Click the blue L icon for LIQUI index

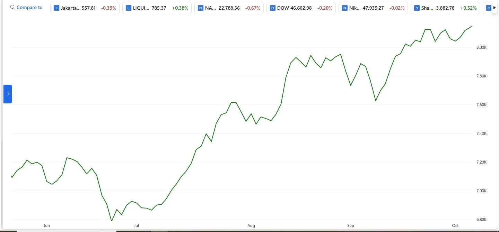[129, 8]
